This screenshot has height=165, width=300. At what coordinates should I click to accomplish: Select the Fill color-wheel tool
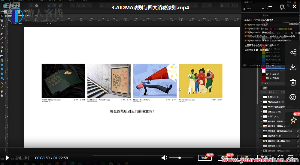point(2,47)
